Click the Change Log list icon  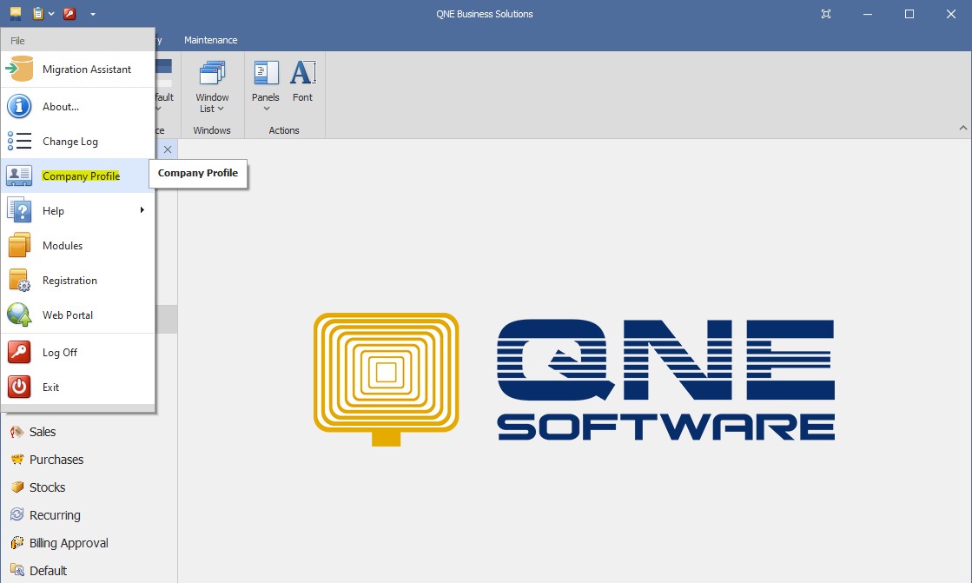19,141
